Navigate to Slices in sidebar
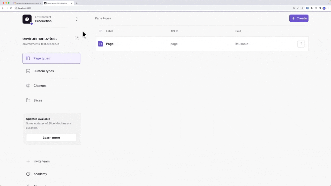The height and width of the screenshot is (186, 331). 51,100
